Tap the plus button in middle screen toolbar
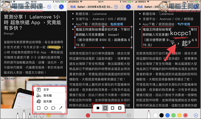201x119 pixels. [129, 115]
